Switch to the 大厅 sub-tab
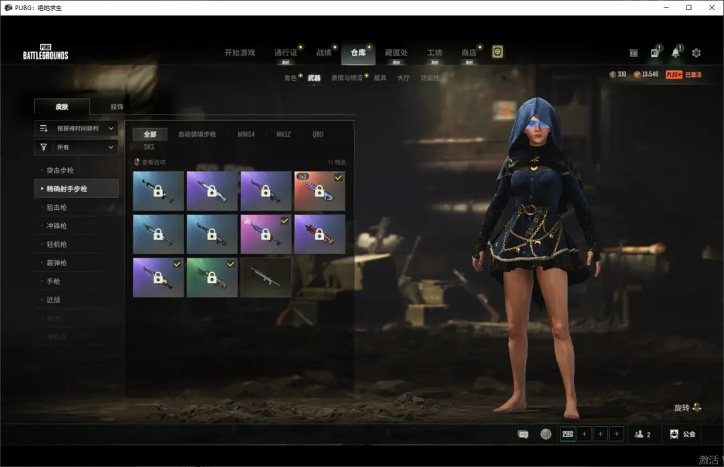 point(404,78)
